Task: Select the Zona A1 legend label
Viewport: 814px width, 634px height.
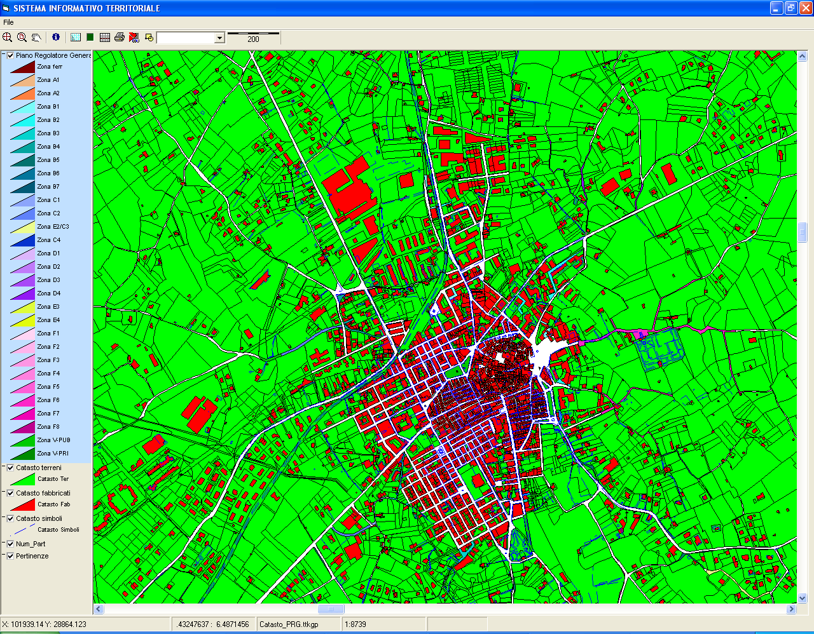Action: [x=48, y=80]
